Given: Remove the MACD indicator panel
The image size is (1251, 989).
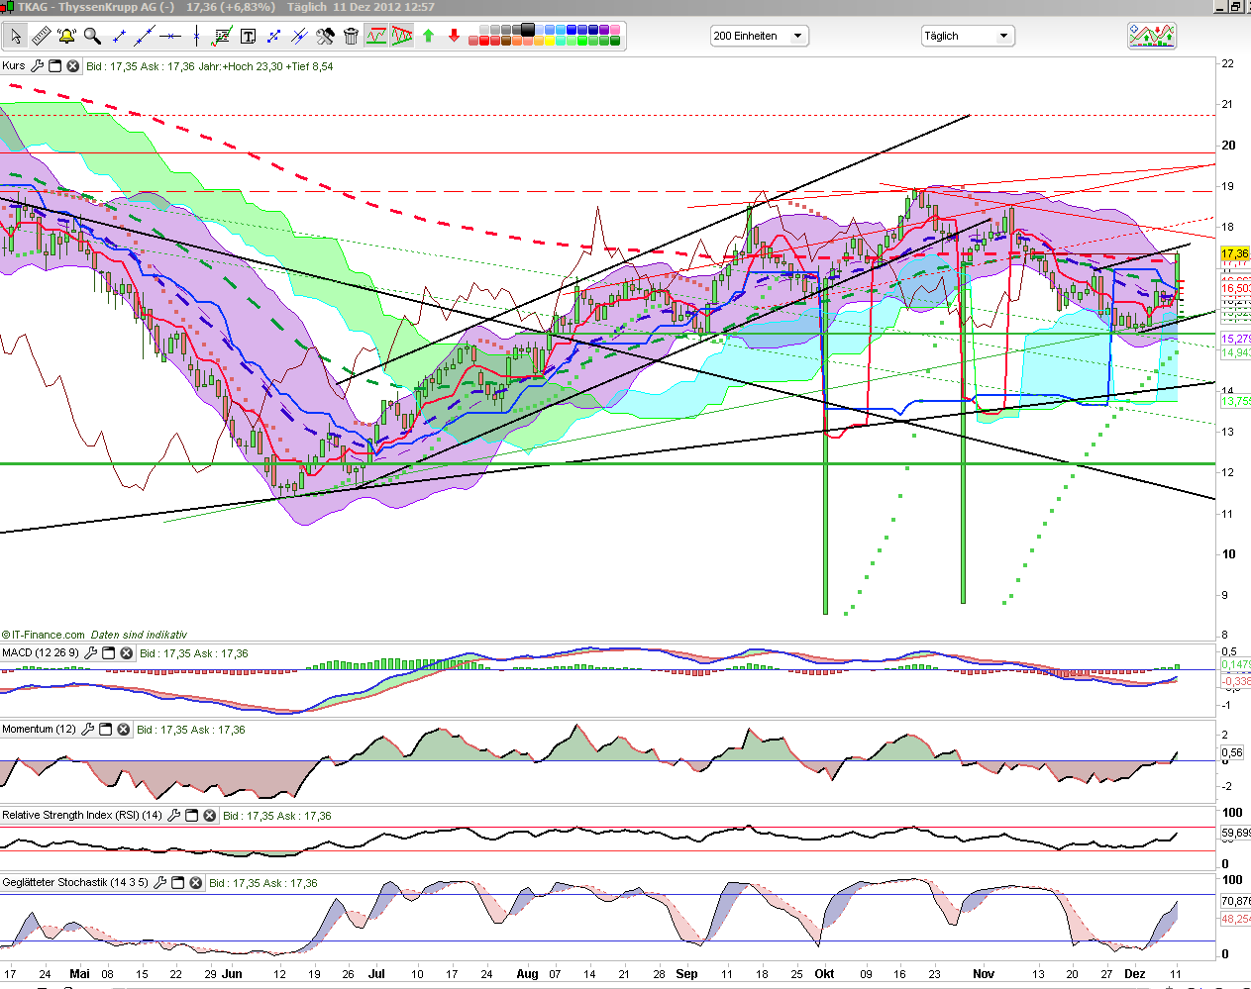Looking at the screenshot, I should pos(126,653).
